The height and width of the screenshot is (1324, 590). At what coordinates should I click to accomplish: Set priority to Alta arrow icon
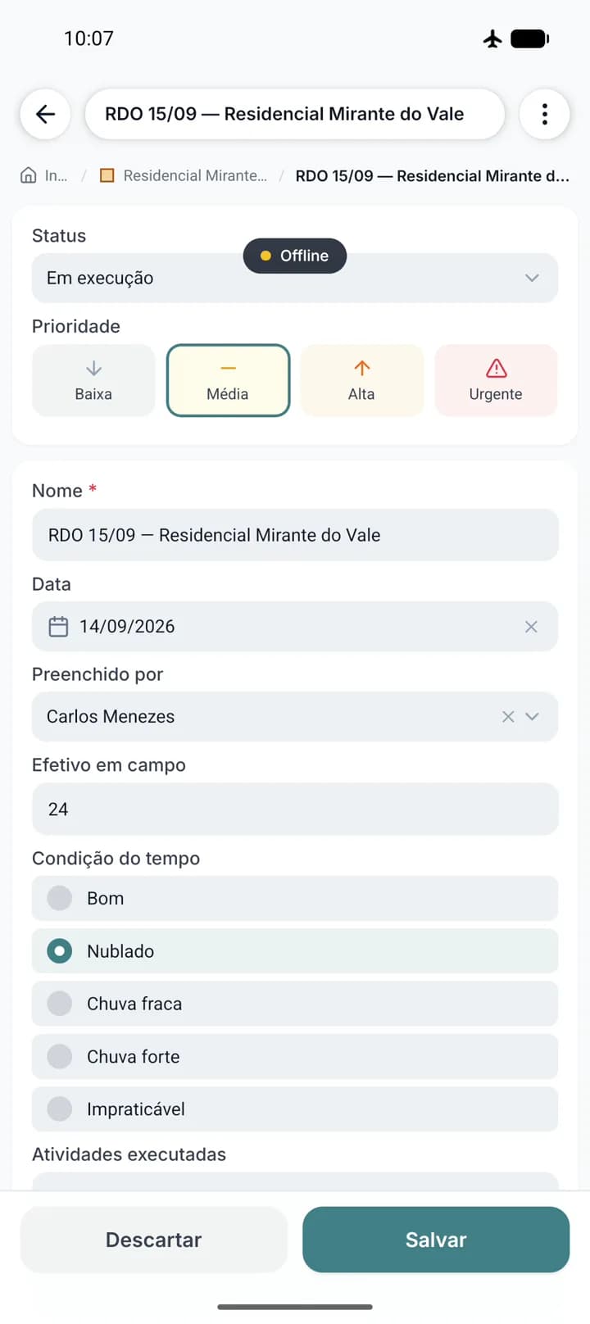[x=362, y=368]
